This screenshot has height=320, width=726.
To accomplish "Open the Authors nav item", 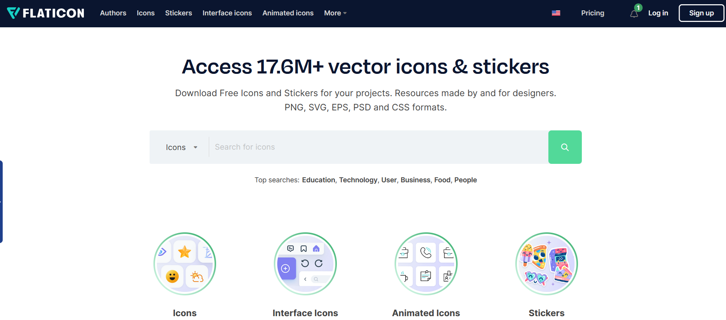I will [x=113, y=13].
